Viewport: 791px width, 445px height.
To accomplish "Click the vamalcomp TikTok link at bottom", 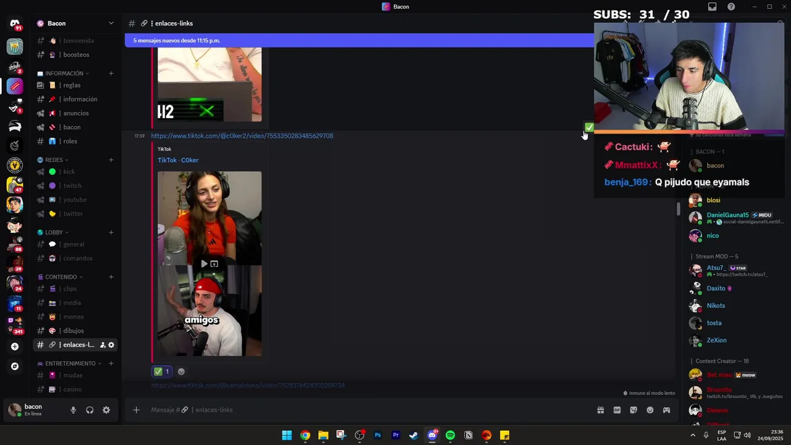I will coord(248,386).
